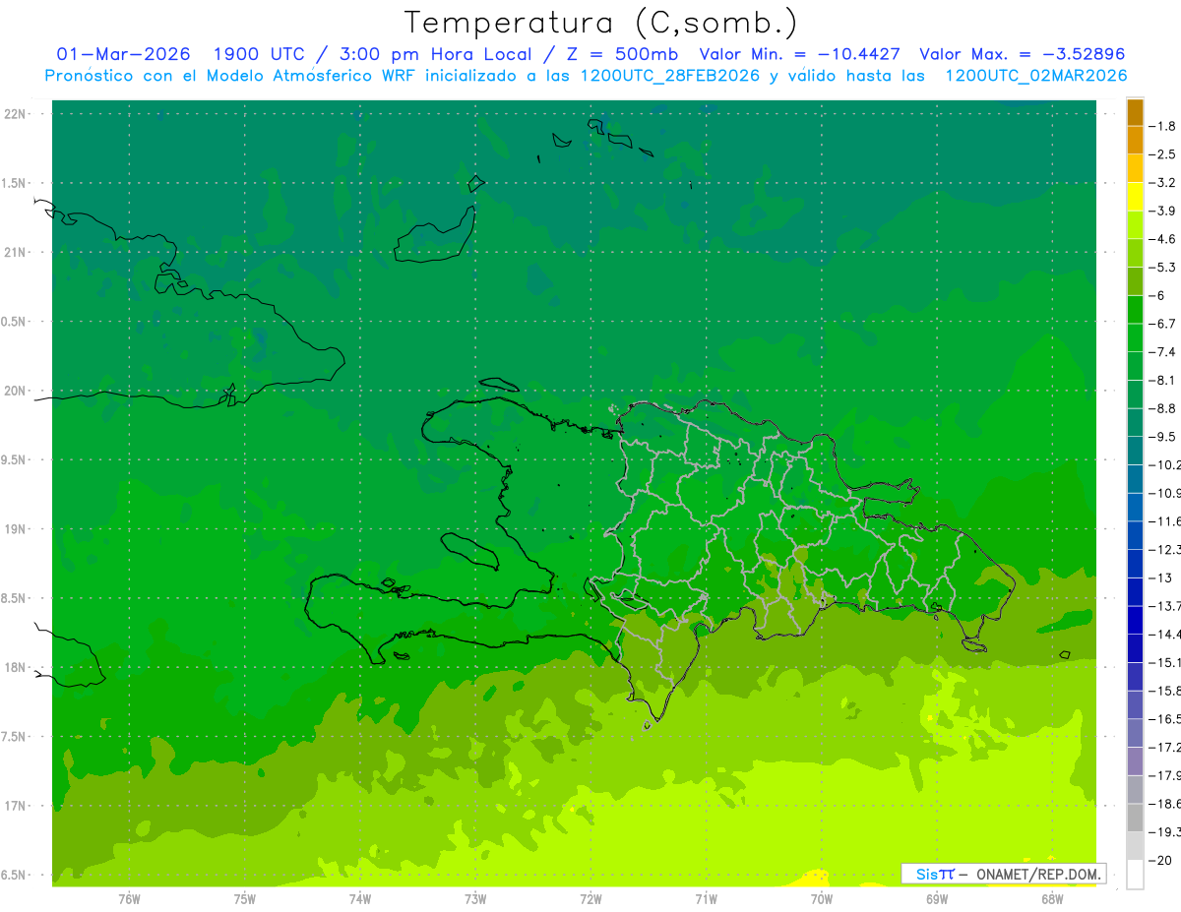Pick the white swatch below -20
Viewport: 1181px width, 912px height.
tap(1135, 874)
